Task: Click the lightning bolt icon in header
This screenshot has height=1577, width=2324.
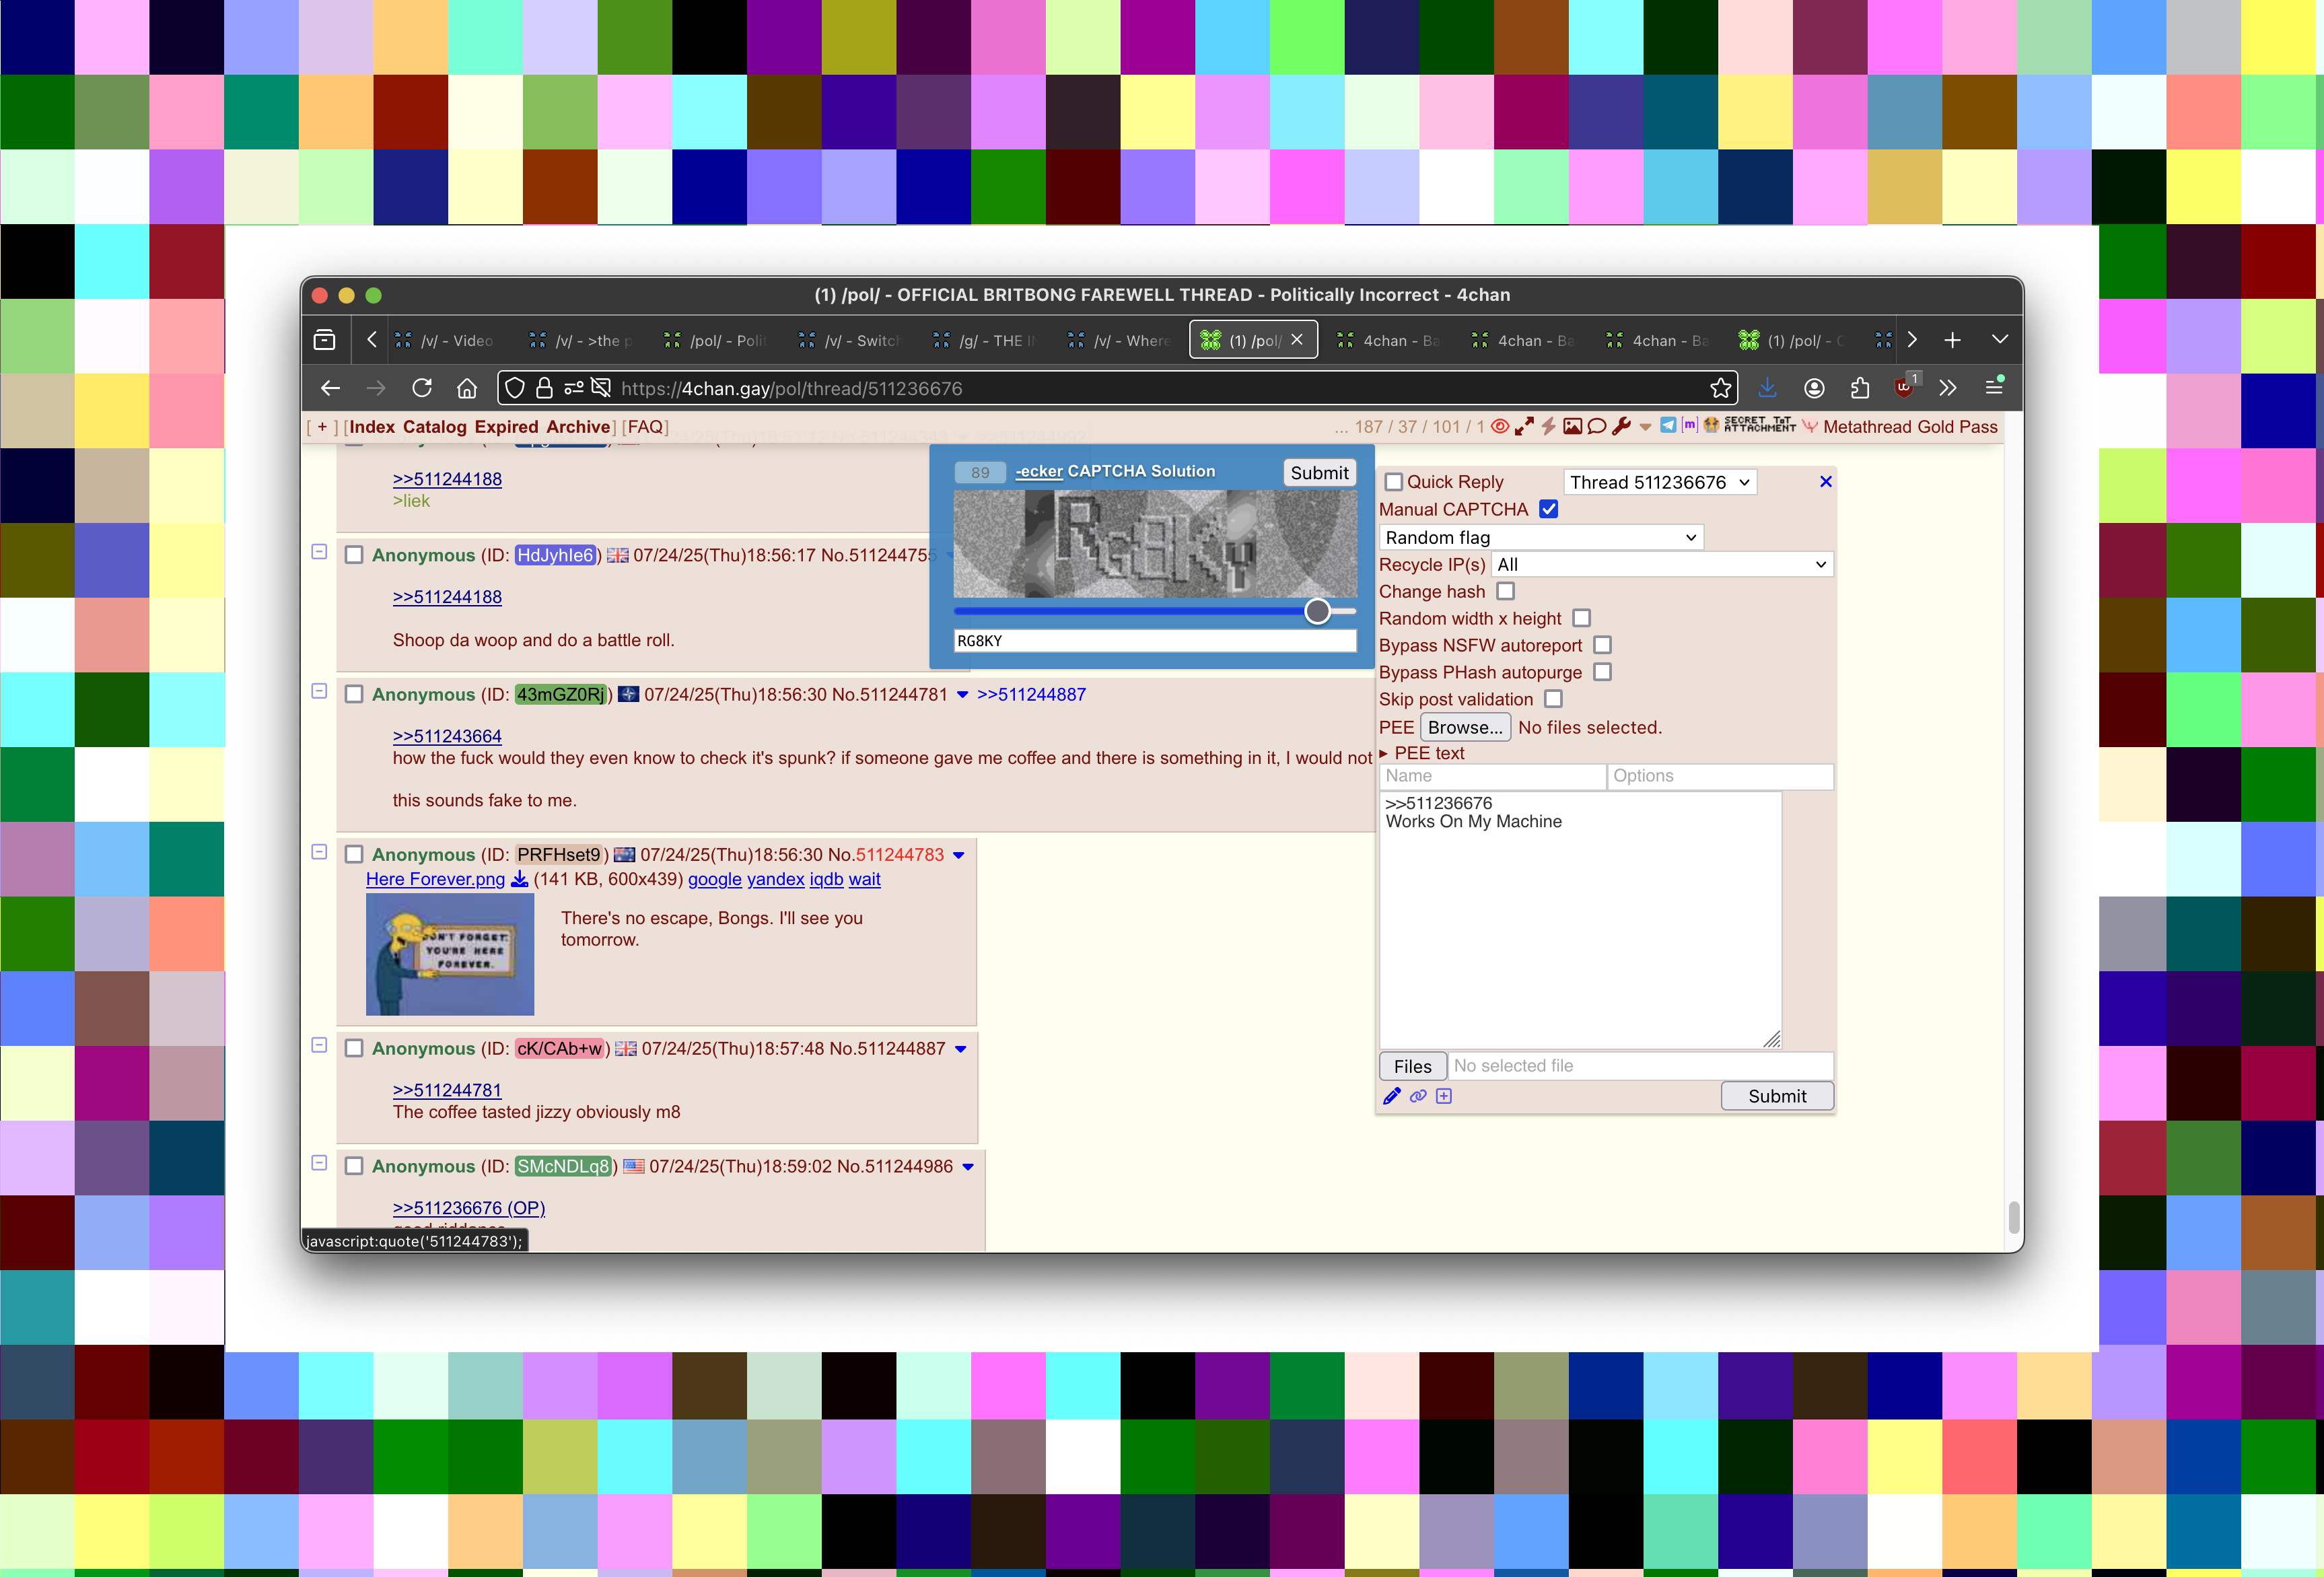Action: pos(1548,426)
